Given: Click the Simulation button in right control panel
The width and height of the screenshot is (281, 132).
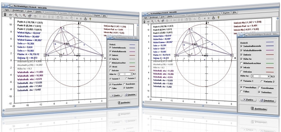Looking at the screenshot, I should (267, 101).
